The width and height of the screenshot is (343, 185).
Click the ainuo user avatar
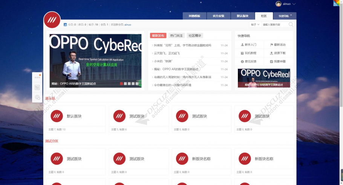[279, 4]
